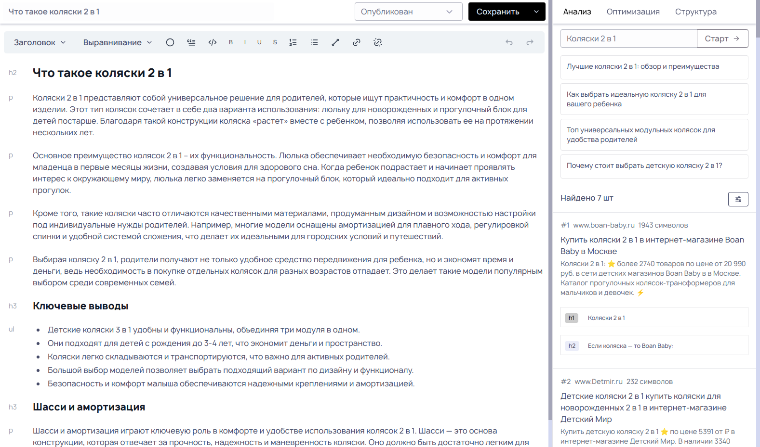Click the www.boan-baby.ru domain text
This screenshot has height=447, width=760.
[603, 225]
